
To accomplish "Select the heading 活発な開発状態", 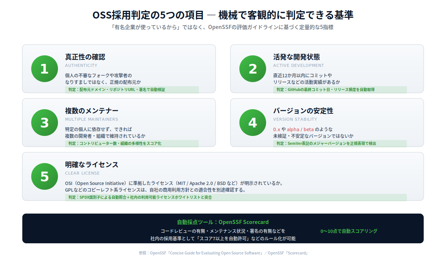I will [297, 57].
